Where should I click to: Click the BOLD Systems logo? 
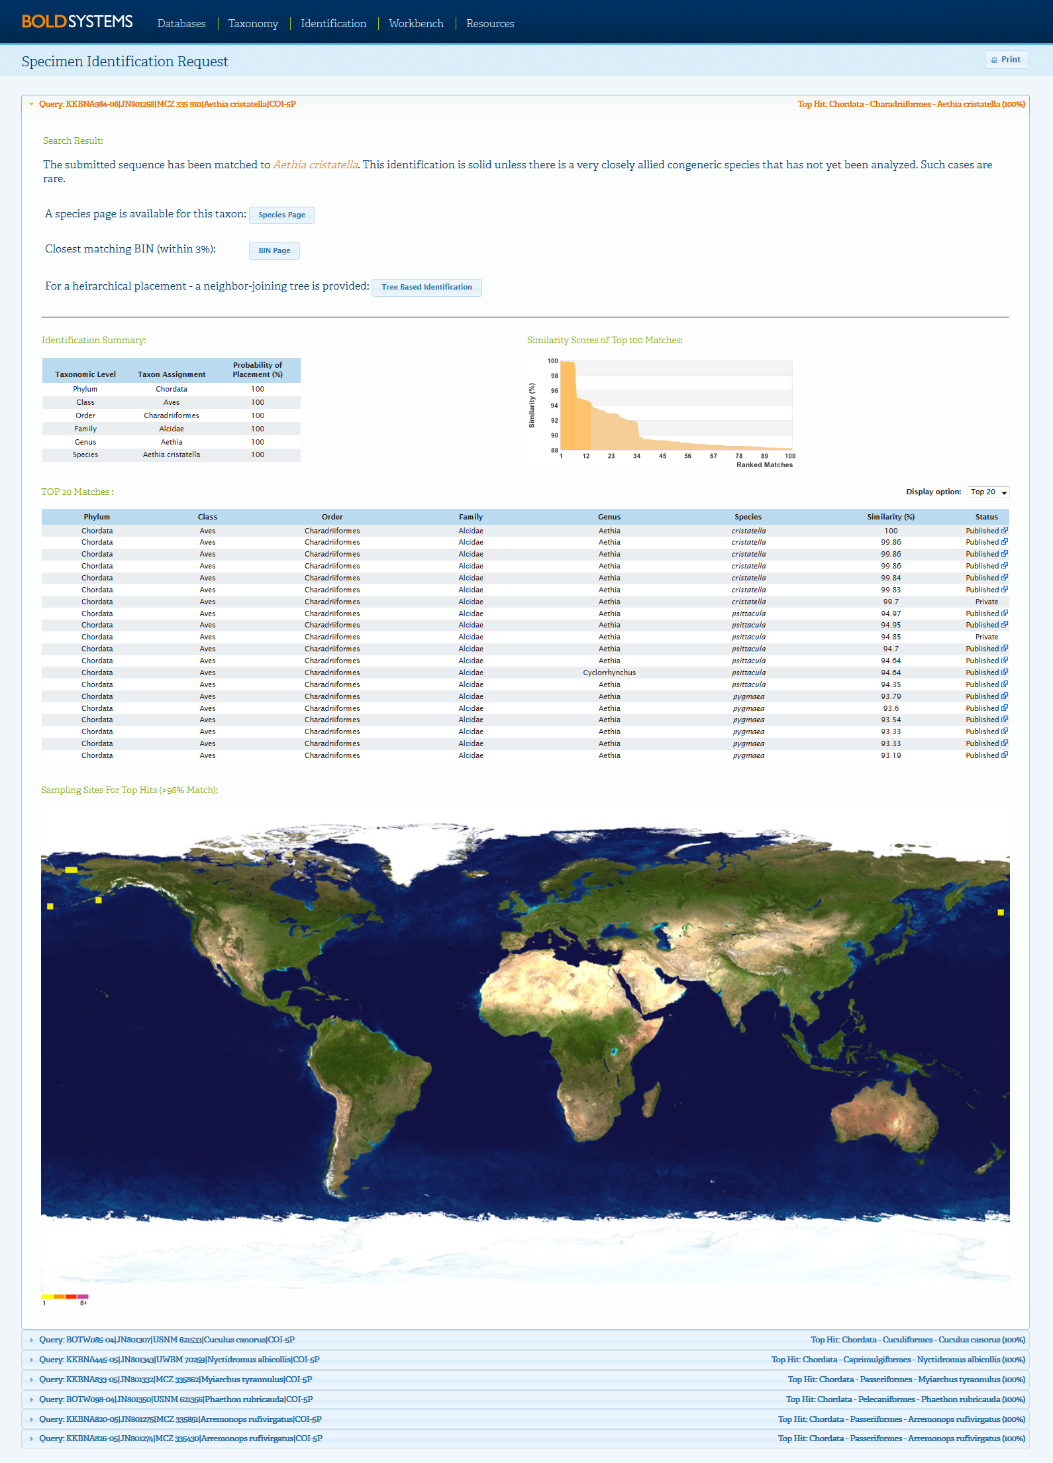tap(77, 22)
